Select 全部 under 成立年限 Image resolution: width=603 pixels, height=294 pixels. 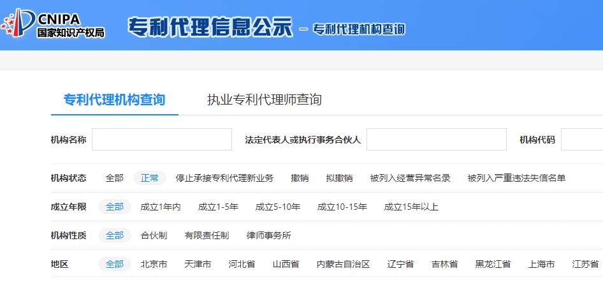coord(115,207)
